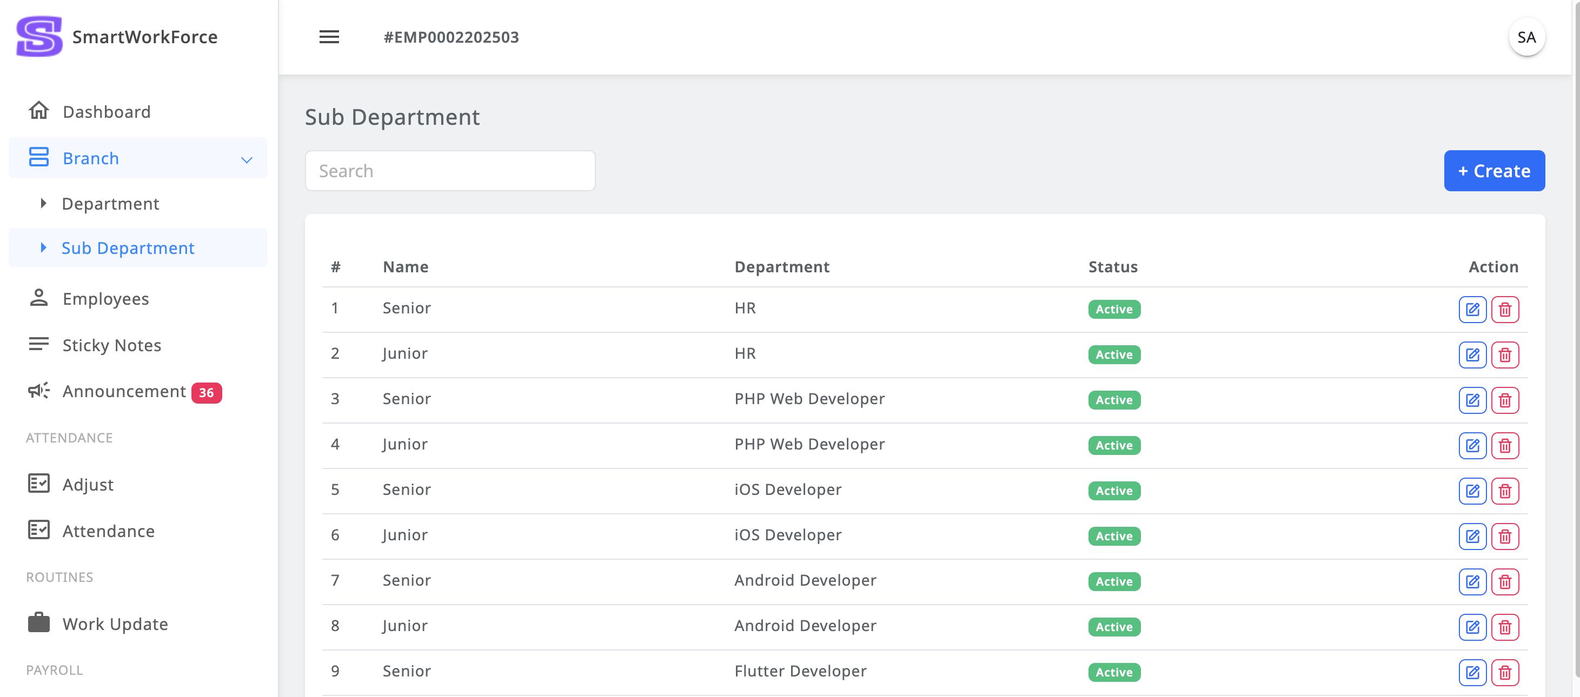The image size is (1580, 697).
Task: Click the Search input field
Action: click(x=449, y=170)
